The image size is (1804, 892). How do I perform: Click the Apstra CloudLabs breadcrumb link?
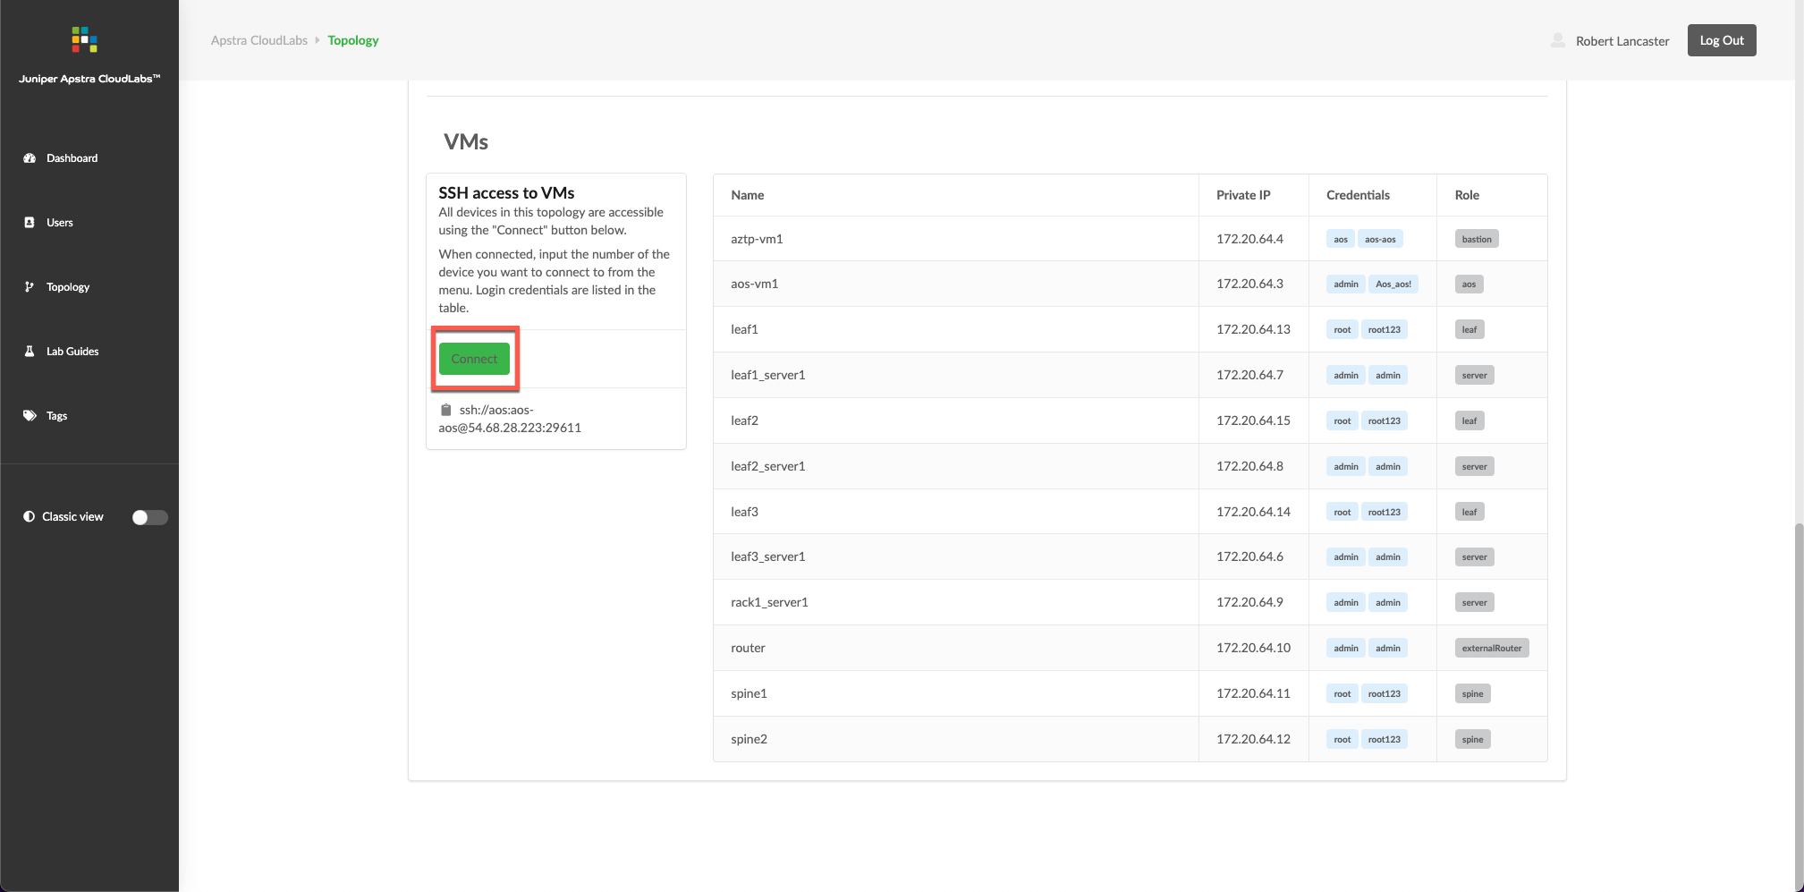click(x=258, y=40)
